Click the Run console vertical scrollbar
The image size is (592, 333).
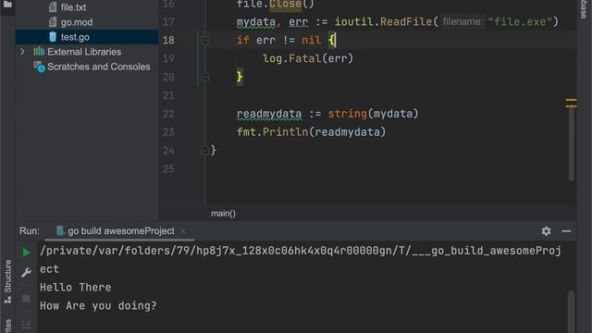pos(572,312)
